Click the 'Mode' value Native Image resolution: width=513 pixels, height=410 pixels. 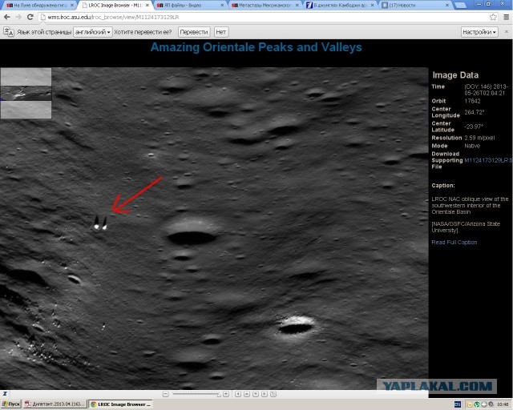(472, 146)
